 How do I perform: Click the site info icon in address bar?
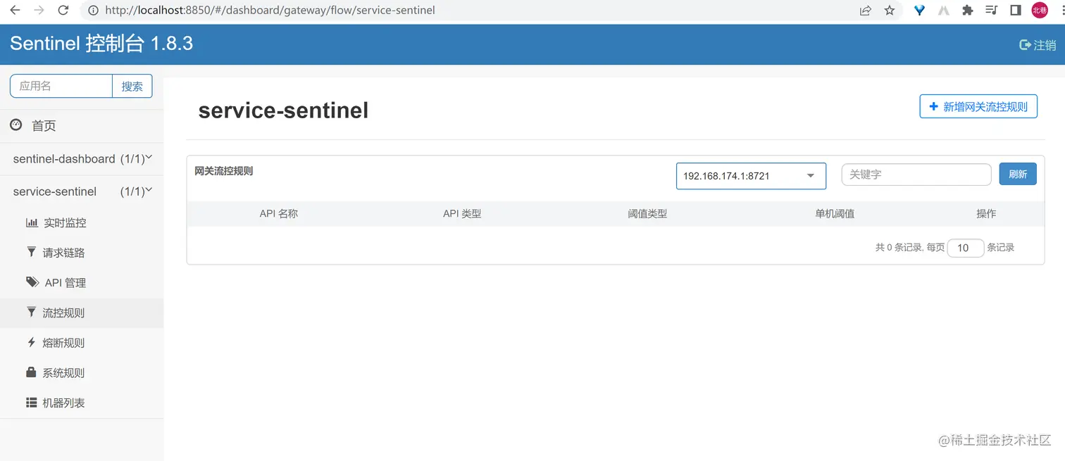click(93, 11)
